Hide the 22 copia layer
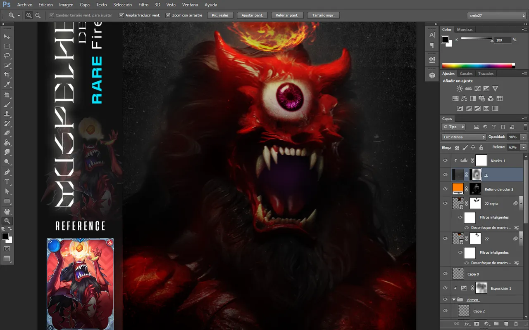Viewport: 529px width, 330px height. coord(445,203)
